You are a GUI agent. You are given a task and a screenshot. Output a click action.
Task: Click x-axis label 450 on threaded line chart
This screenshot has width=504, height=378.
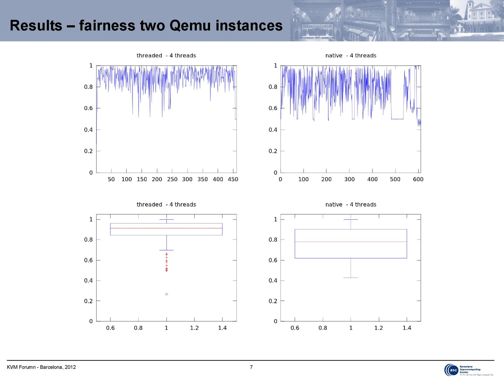[233, 179]
